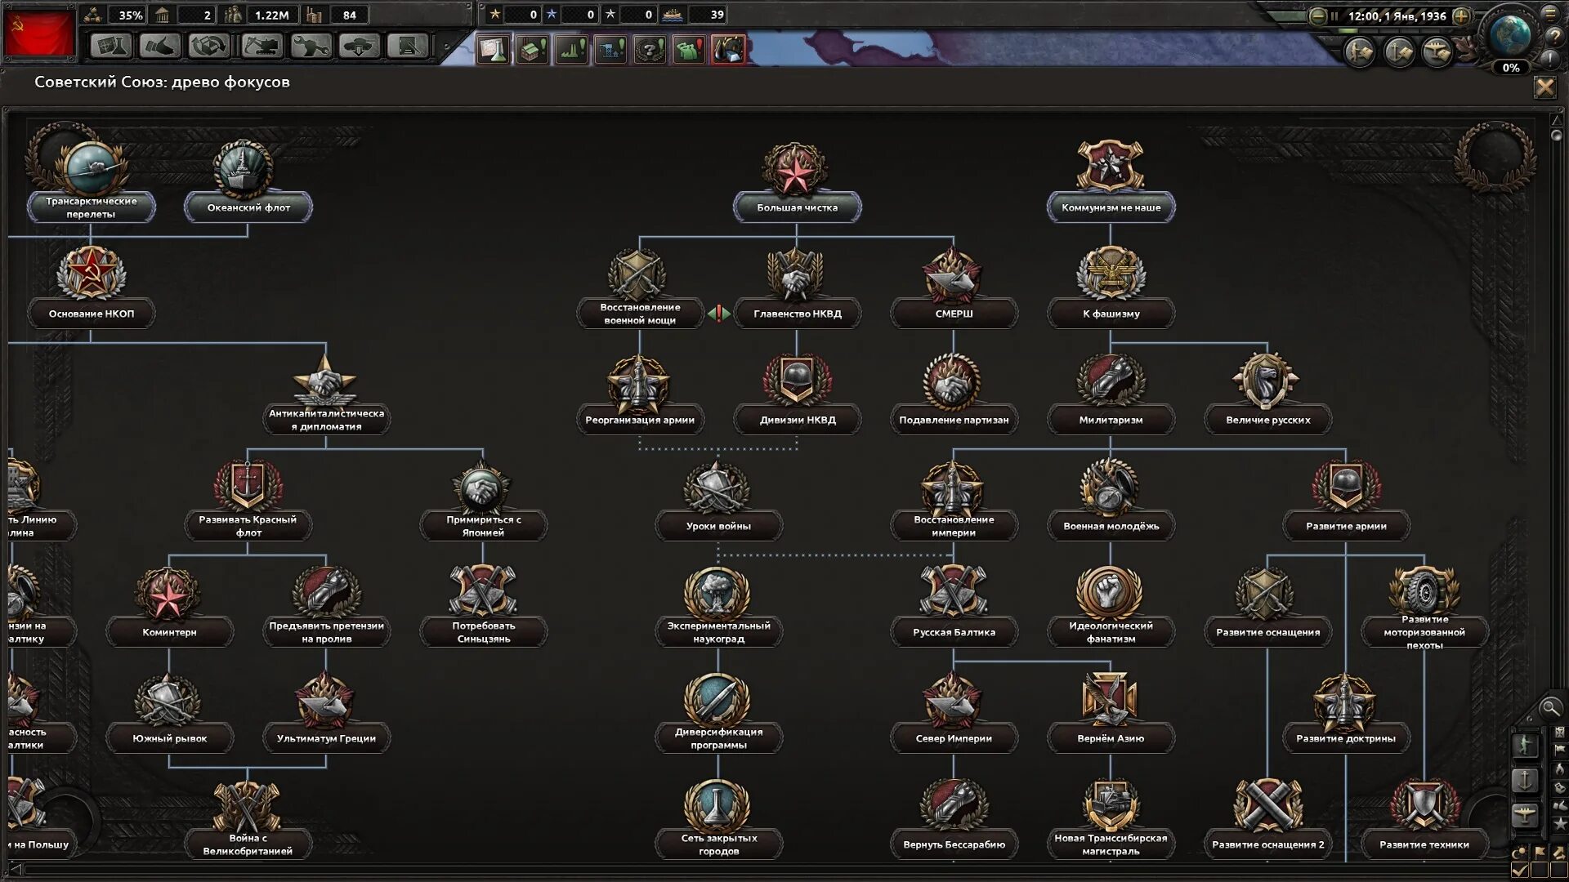This screenshot has width=1569, height=882.
Task: Open Recruit and Deploy tank menu
Action: click(360, 45)
